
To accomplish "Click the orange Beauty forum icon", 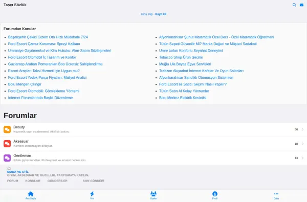I will pos(7,129).
